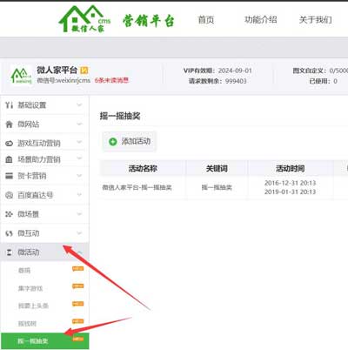This screenshot has width=348, height=350.
Task: Click the refresh-arrows icon of 微互动
Action: pyautogui.click(x=9, y=233)
